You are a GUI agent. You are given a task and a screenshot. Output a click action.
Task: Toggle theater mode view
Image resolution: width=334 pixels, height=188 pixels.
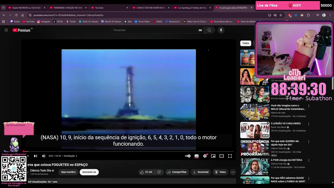pos(222,156)
